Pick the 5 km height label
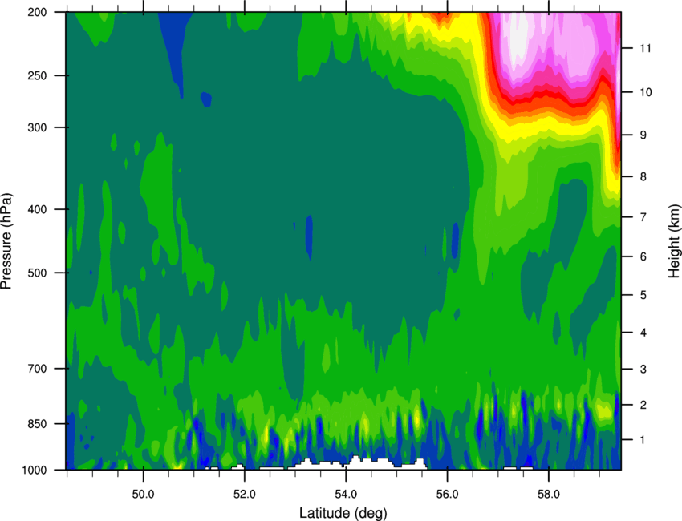The width and height of the screenshot is (682, 521). click(x=643, y=296)
